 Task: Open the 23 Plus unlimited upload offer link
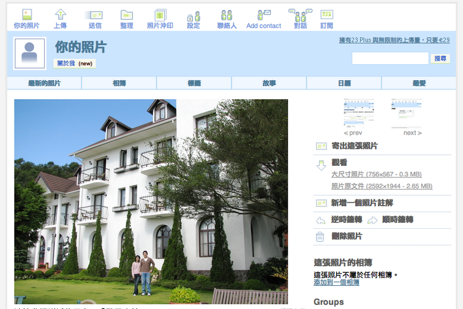(394, 40)
